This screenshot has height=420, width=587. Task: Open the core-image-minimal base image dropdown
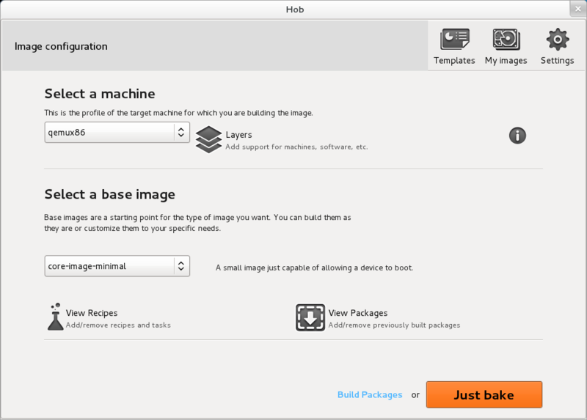[109, 266]
